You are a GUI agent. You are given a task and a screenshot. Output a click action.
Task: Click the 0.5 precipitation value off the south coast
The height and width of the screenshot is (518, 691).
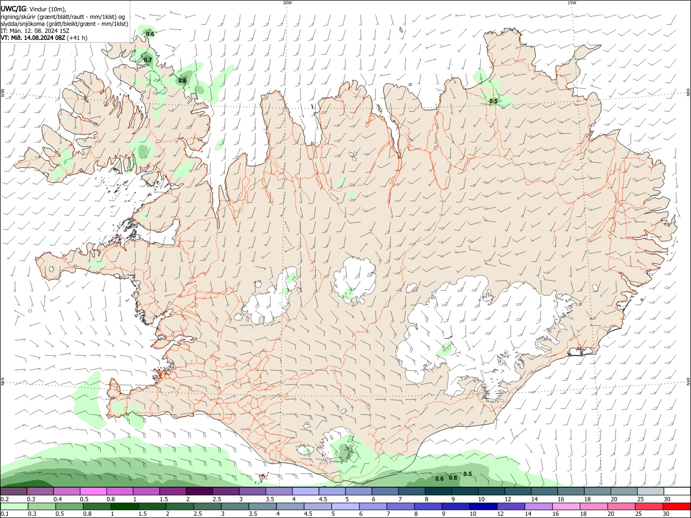coord(468,474)
